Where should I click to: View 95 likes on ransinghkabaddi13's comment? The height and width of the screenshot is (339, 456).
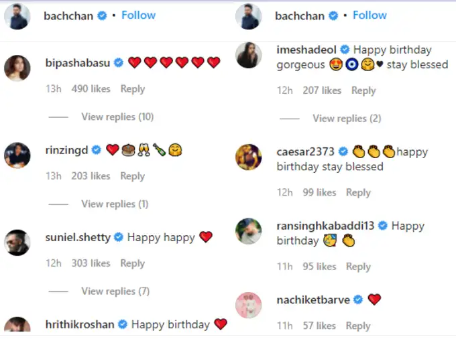[319, 267]
